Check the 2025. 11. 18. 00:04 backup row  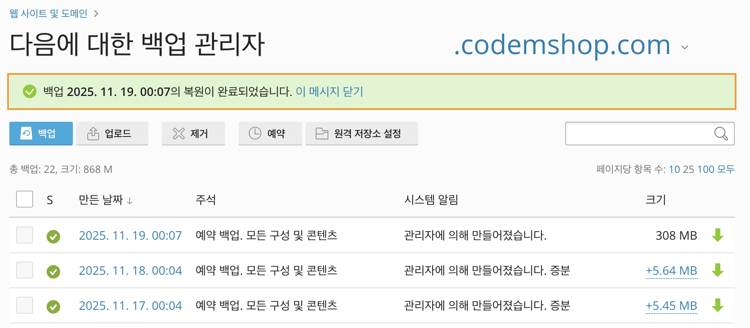pos(25,270)
